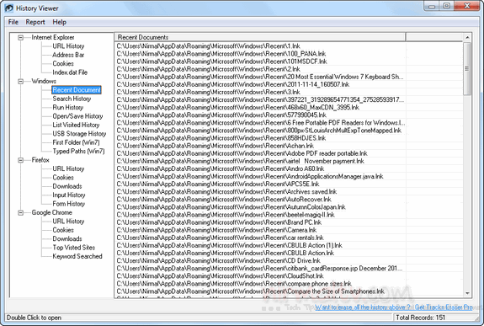Image resolution: width=484 pixels, height=326 pixels.
Task: Select List Visited History tree item
Action: [x=76, y=125]
